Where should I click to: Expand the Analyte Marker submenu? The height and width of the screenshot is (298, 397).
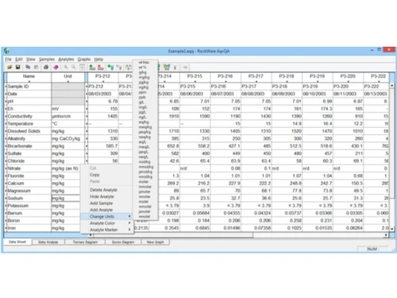pos(106,230)
